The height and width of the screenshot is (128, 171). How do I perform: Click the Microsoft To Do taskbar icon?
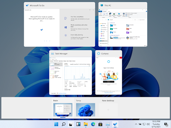(x=115, y=124)
